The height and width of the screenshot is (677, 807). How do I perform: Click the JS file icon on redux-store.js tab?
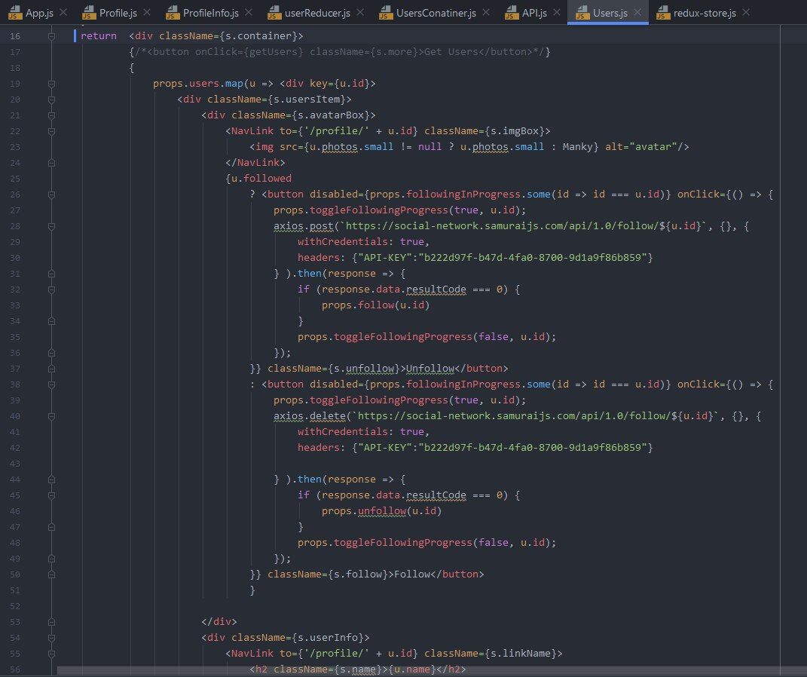(662, 13)
